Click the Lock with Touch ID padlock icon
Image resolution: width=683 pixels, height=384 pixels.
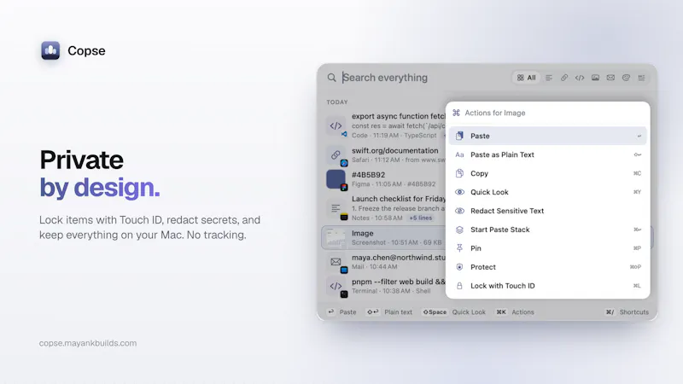point(459,286)
